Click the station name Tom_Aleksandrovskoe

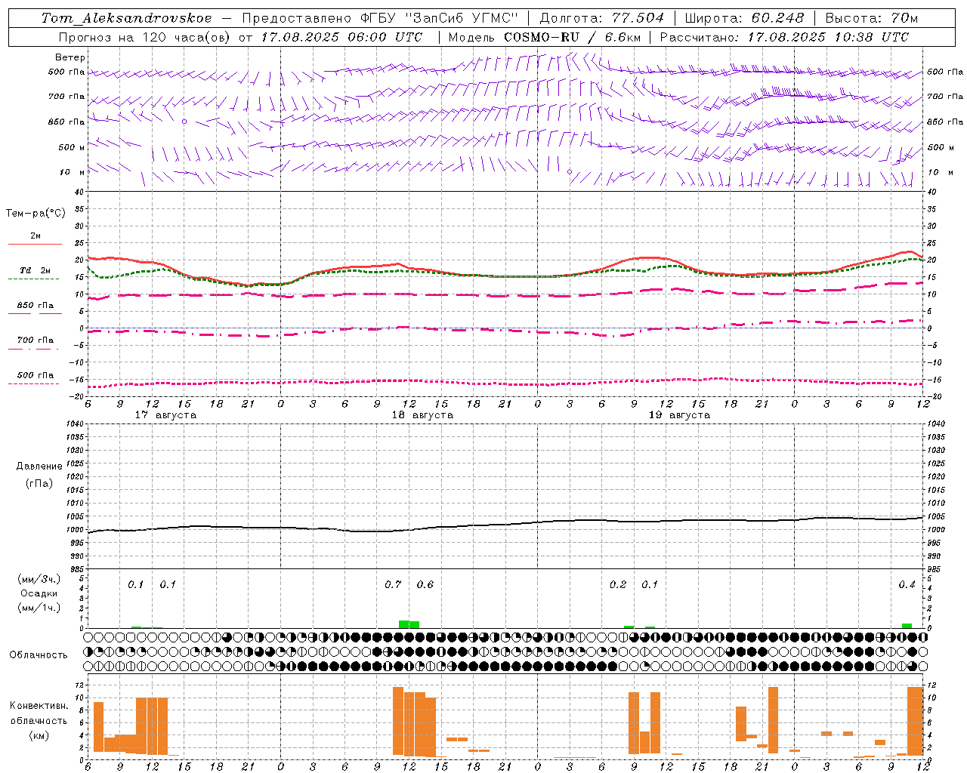126,18
